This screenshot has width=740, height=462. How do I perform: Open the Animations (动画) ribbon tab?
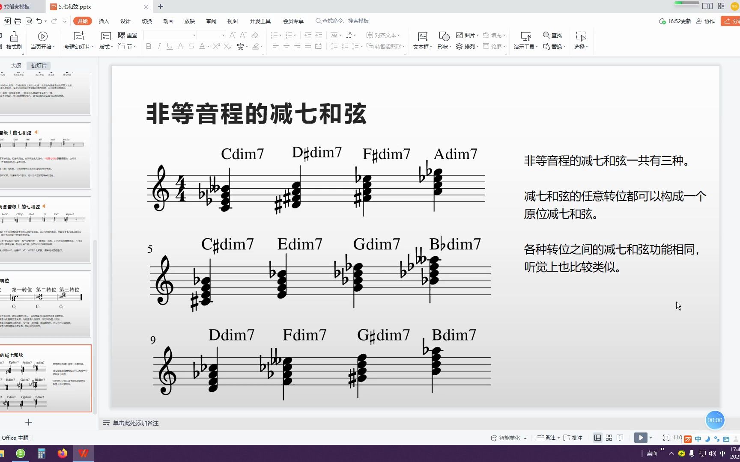click(x=168, y=21)
